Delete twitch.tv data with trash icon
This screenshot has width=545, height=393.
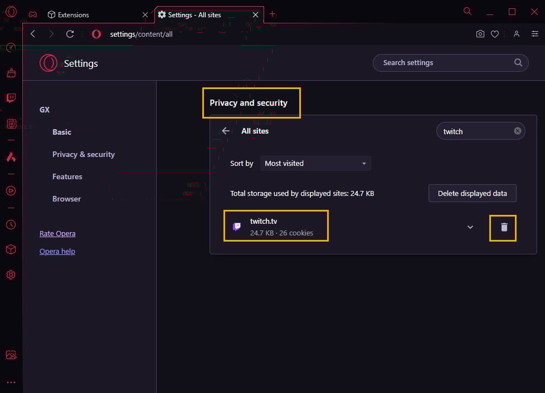point(504,227)
